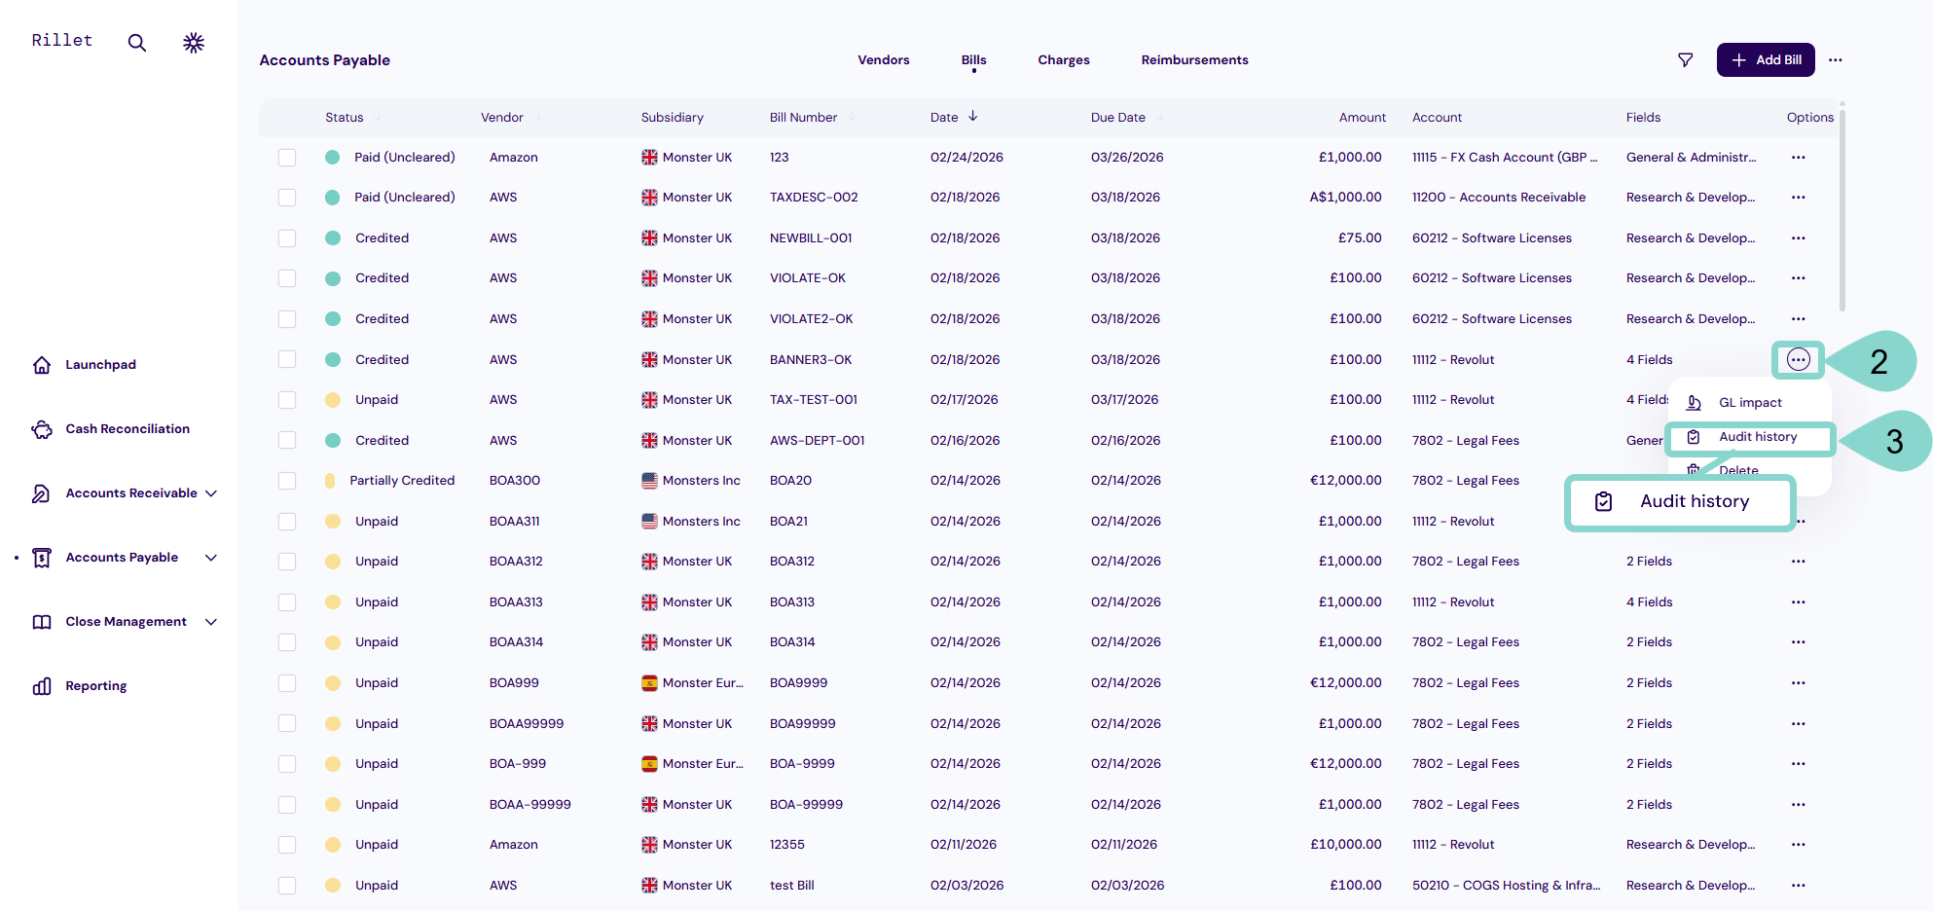Open header more options ellipsis
1933x911 pixels.
1836,60
